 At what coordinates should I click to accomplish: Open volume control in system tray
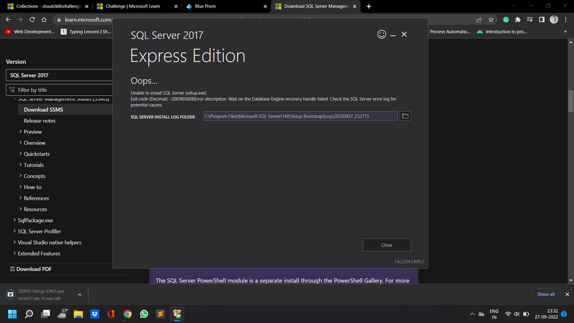tap(517, 314)
